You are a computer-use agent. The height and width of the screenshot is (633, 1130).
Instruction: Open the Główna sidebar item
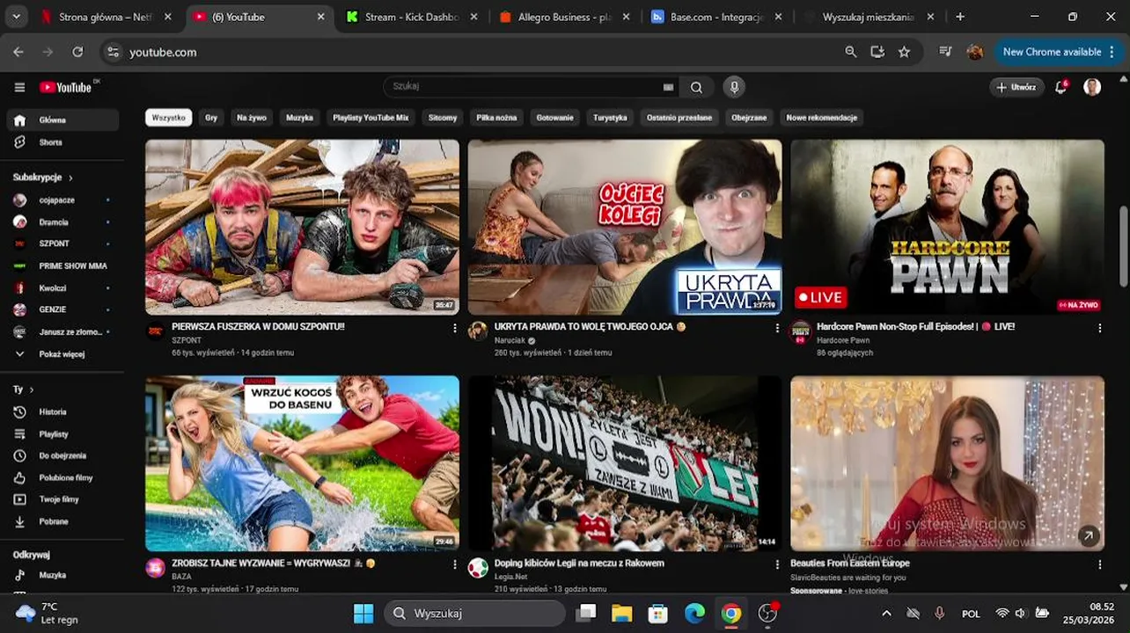[62, 120]
